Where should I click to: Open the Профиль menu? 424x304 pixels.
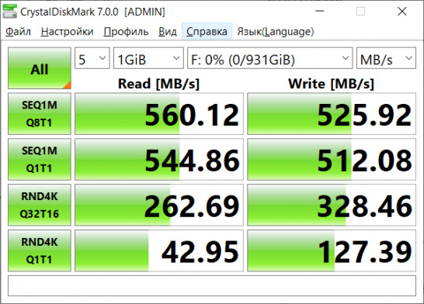[x=126, y=32]
